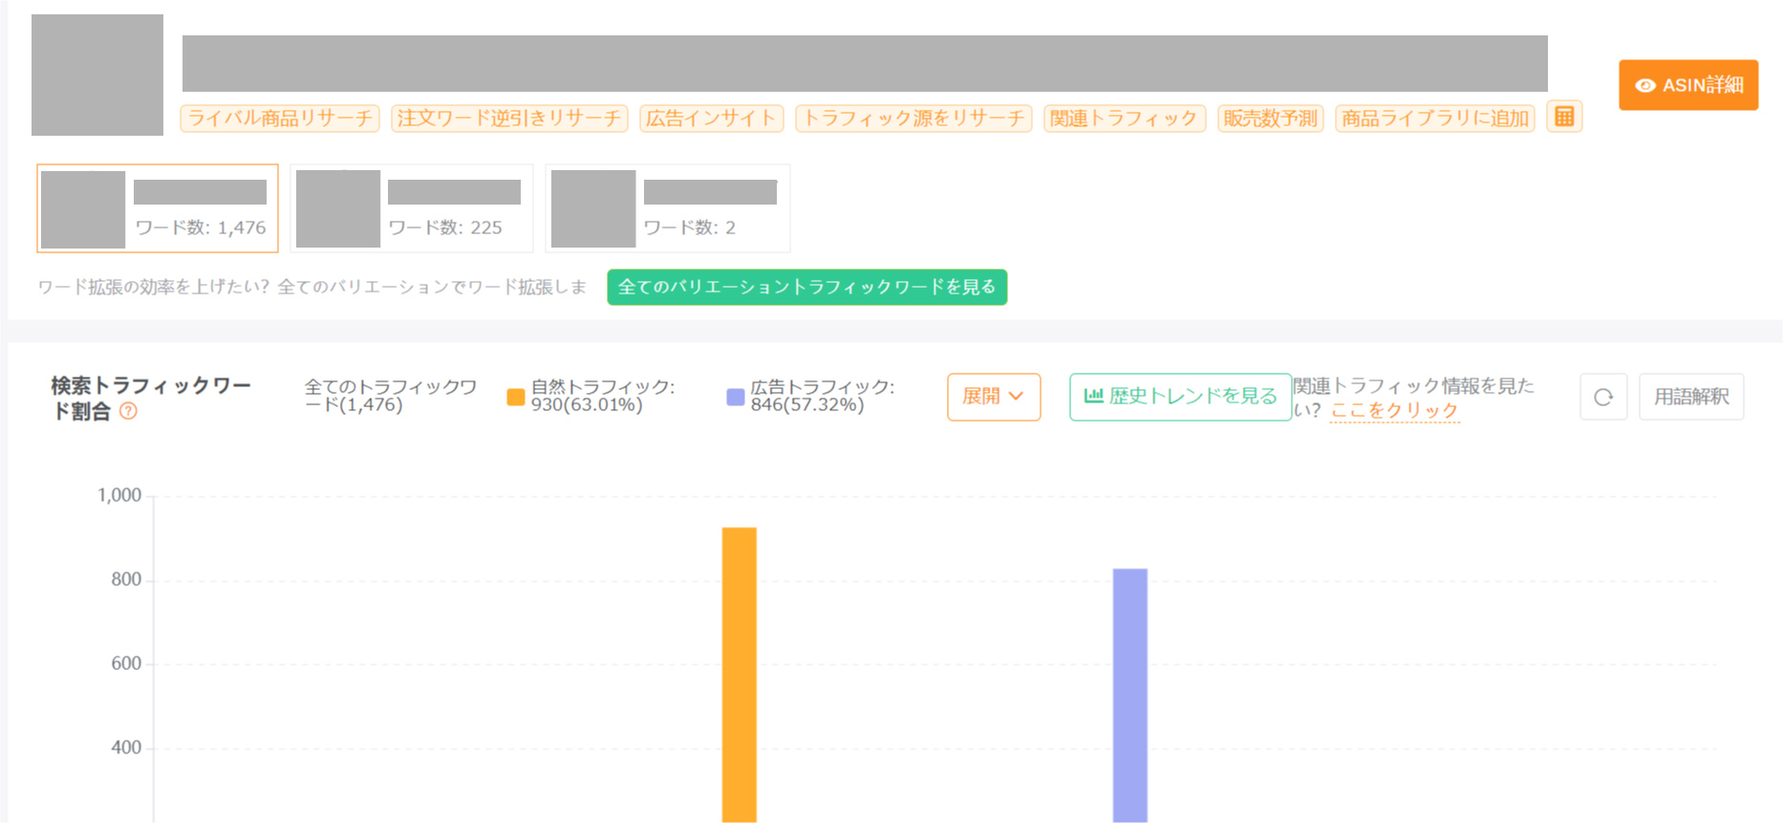Click the calculator icon beside 商品ライブラリに追加

(x=1564, y=117)
